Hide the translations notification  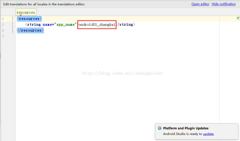pyautogui.click(x=224, y=4)
